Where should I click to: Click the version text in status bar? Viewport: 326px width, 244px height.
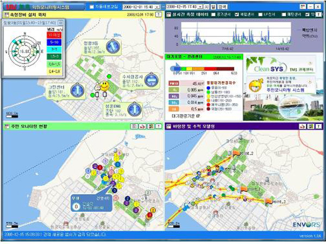[310, 236]
